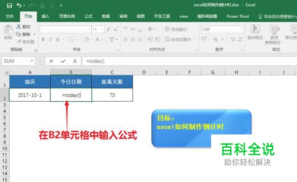This screenshot has height=182, width=297.
Task: Select cell C2 showing 73
Action: (x=112, y=95)
